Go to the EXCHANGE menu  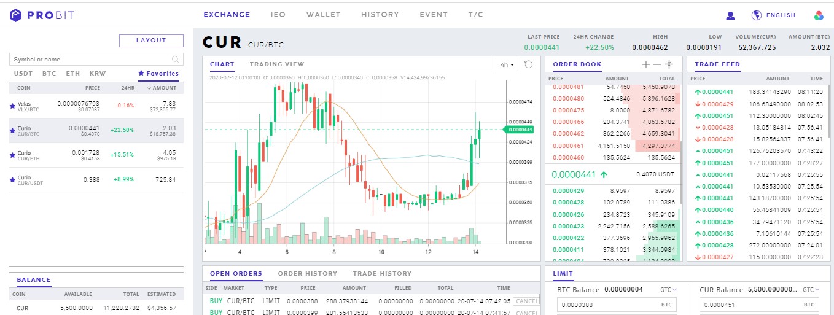point(227,15)
